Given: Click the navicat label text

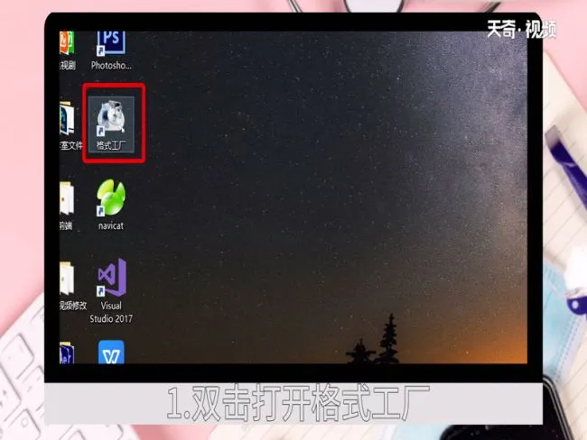Looking at the screenshot, I should [x=111, y=225].
